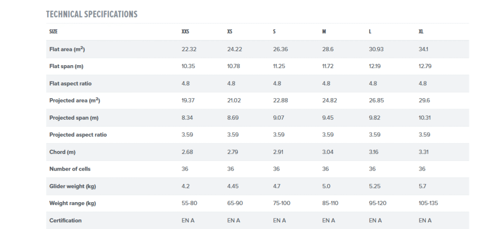Select the Glider weight row label
The image size is (491, 229).
pyautogui.click(x=72, y=186)
